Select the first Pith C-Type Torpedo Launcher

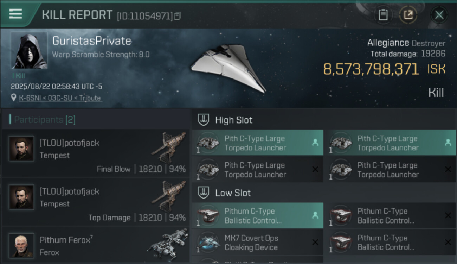(x=257, y=143)
